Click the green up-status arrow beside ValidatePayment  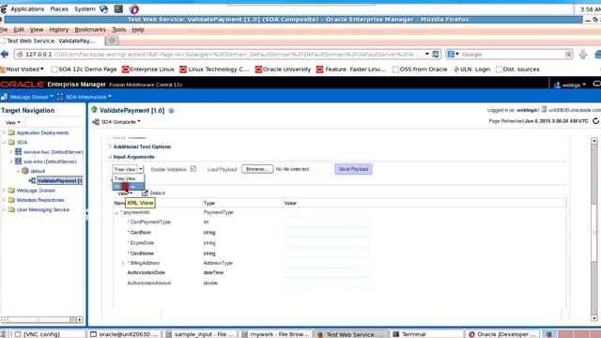(94, 110)
